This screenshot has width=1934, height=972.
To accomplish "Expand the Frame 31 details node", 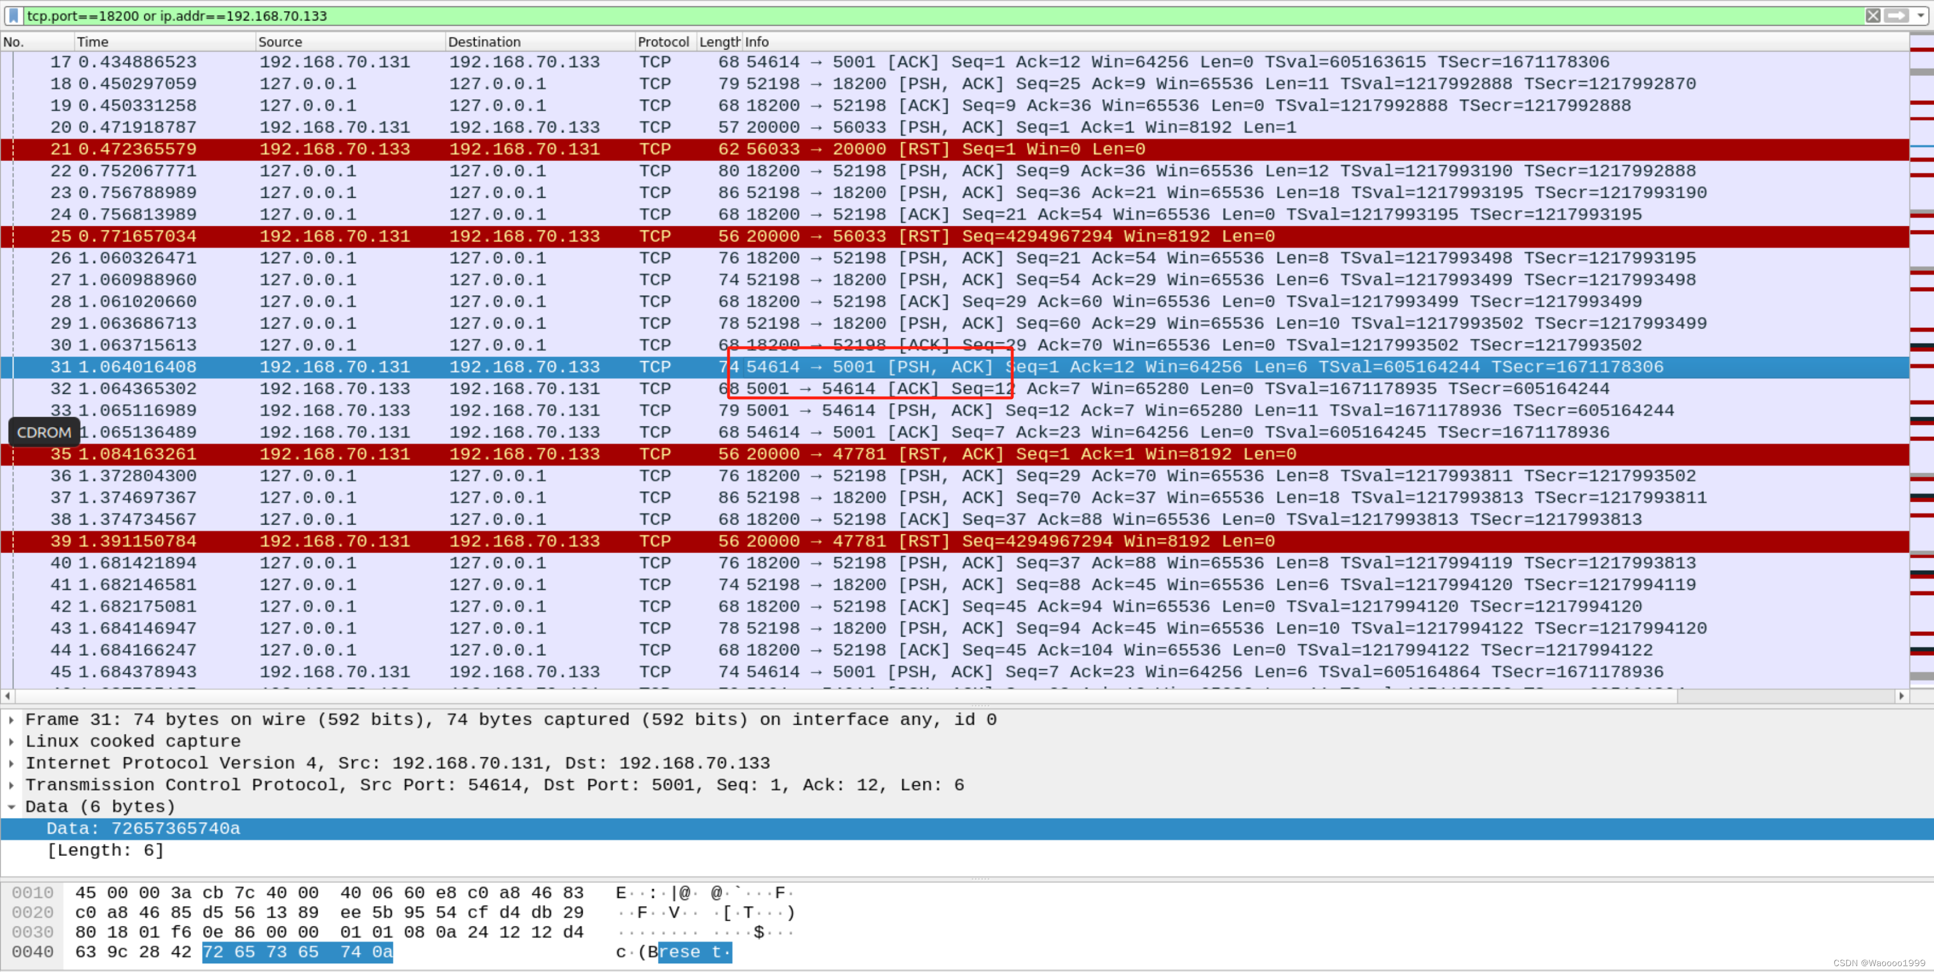I will click(11, 720).
